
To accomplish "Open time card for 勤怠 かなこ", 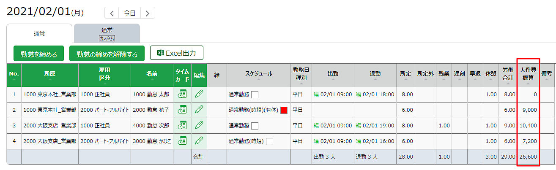I will pyautogui.click(x=182, y=141).
